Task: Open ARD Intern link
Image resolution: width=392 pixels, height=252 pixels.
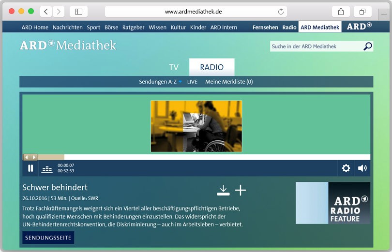Action: pyautogui.click(x=224, y=27)
